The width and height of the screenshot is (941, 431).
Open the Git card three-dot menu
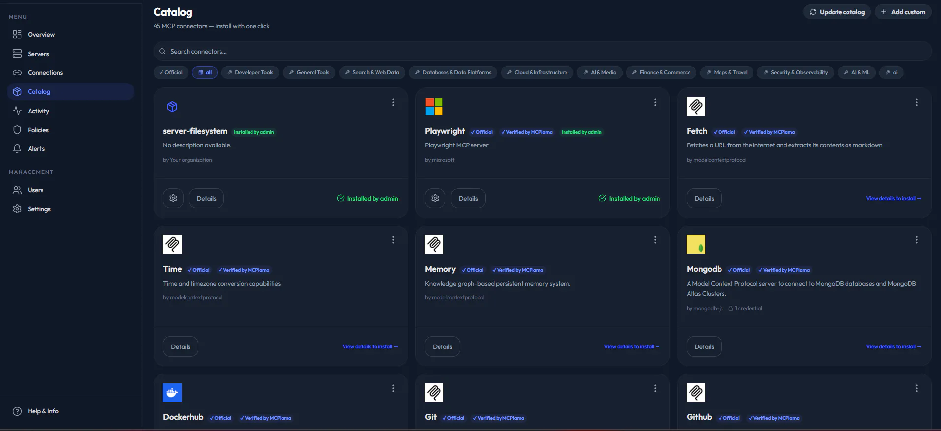pyautogui.click(x=655, y=388)
